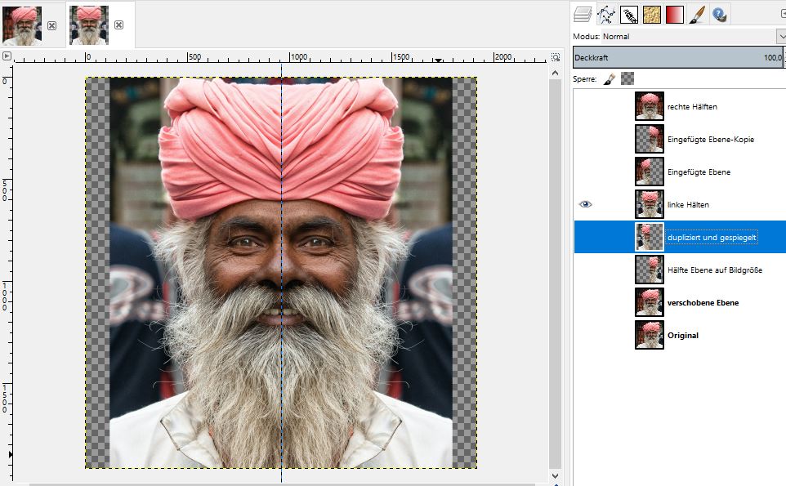This screenshot has width=786, height=486.
Task: Switch to the first image tab
Action: (x=22, y=25)
